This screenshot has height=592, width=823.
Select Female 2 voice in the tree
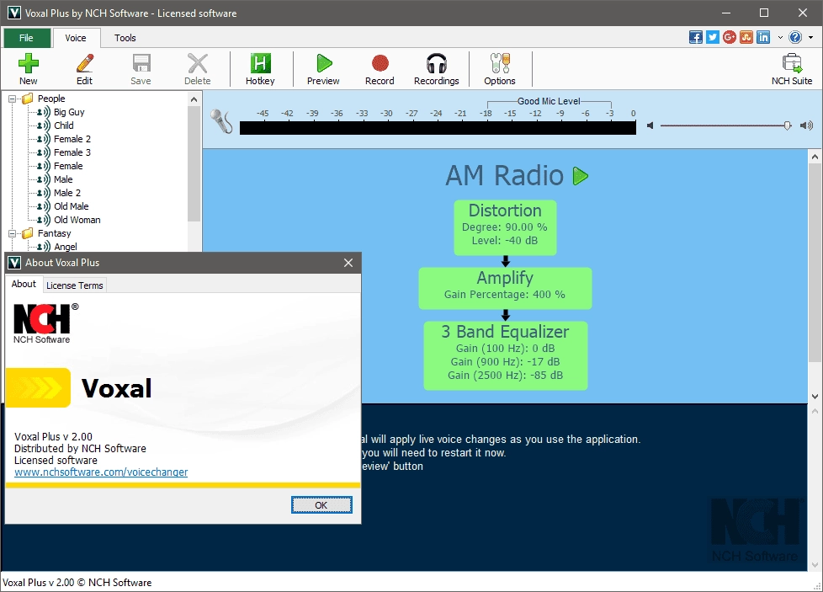72,139
